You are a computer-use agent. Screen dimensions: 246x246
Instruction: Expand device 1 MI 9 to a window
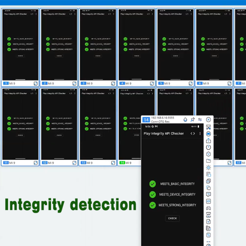tap(36, 83)
